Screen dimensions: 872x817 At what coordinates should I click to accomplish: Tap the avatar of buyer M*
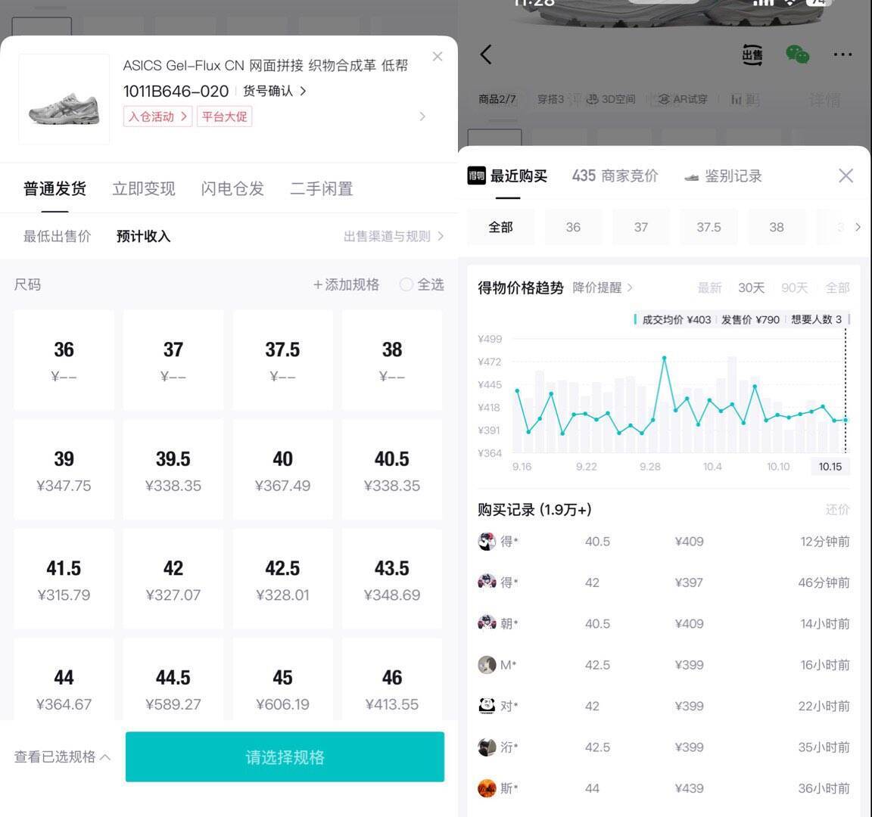coord(487,665)
